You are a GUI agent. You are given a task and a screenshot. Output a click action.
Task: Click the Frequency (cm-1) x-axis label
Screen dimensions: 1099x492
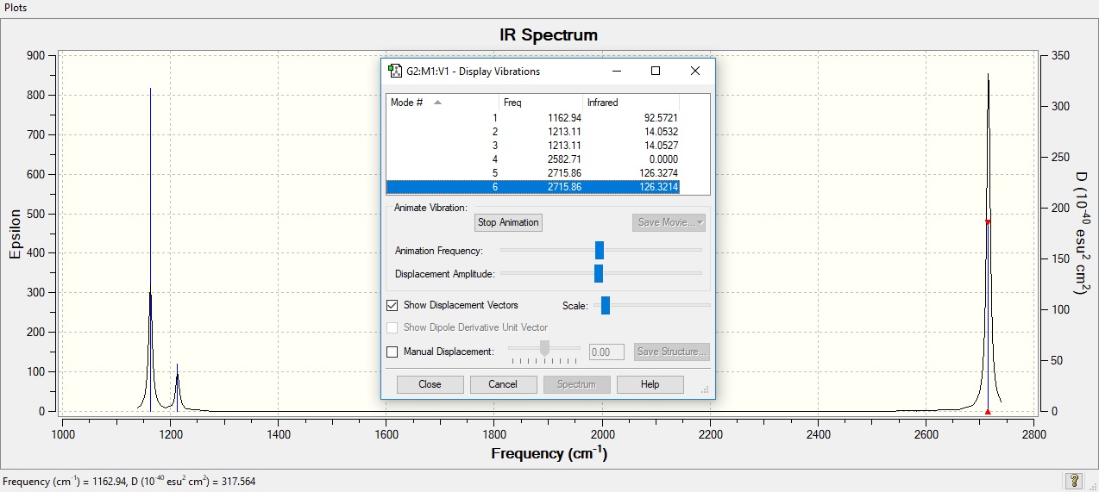(549, 453)
